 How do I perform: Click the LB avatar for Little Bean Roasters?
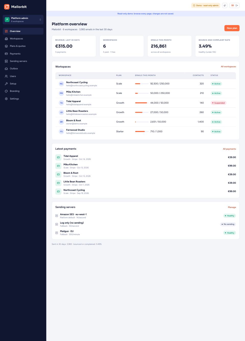click(61, 112)
